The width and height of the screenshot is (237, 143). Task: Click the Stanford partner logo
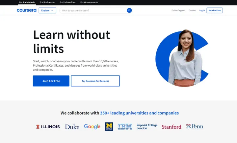(x=171, y=127)
